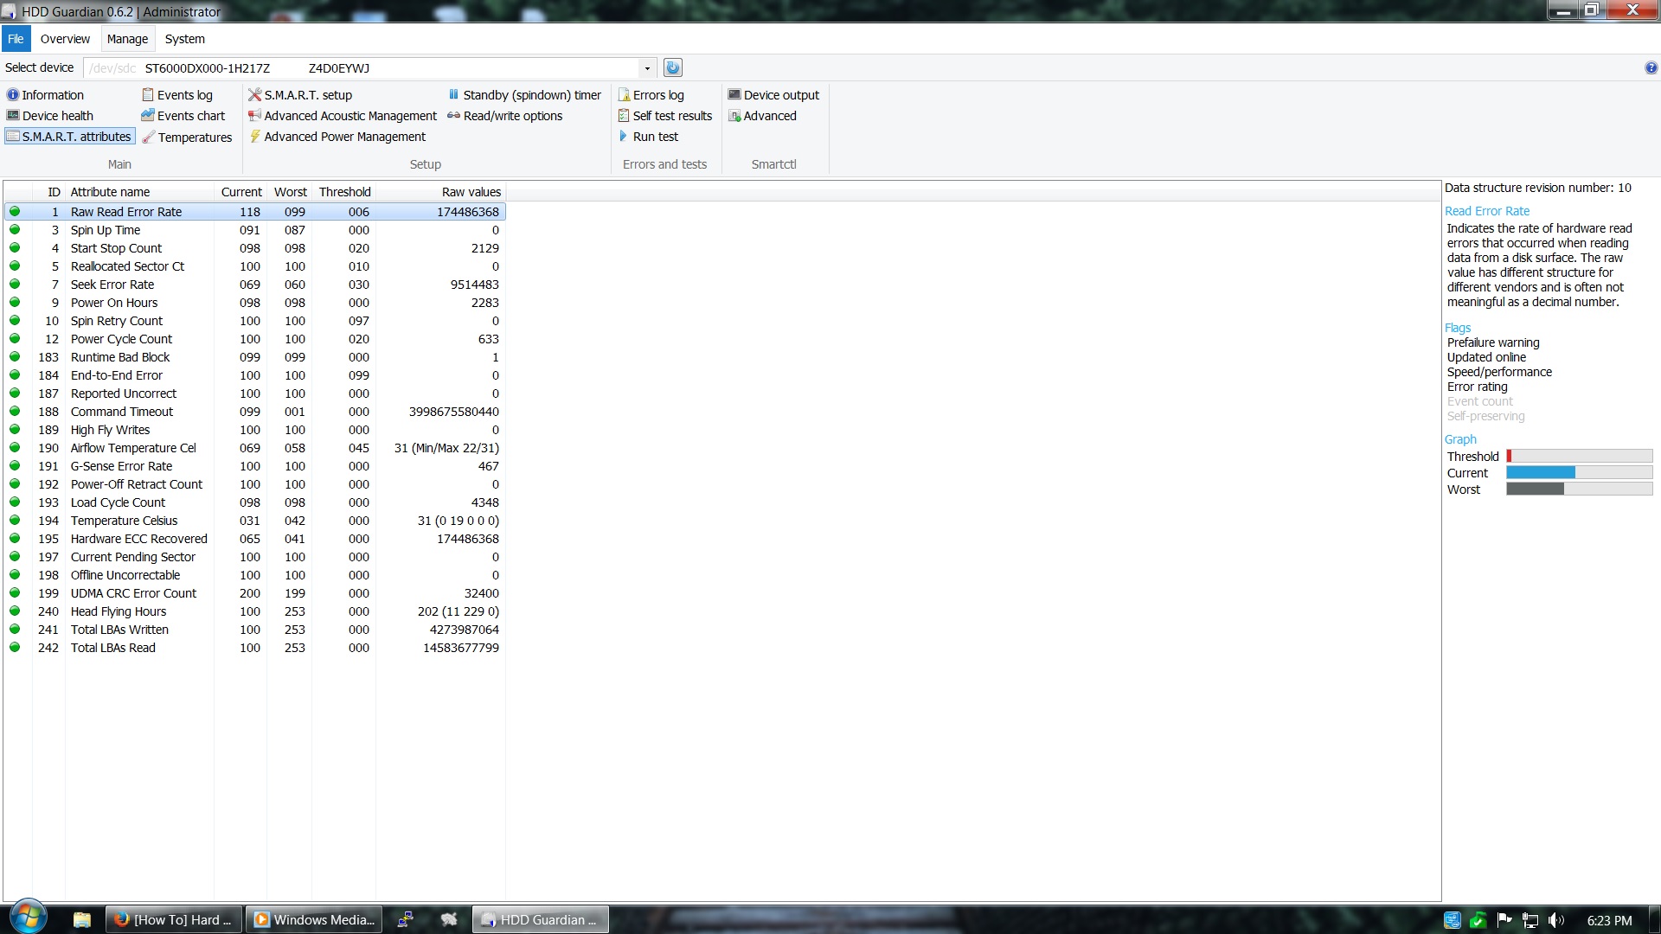This screenshot has height=934, width=1661.
Task: Open Firefox taskbar window How To Hard
Action: pos(173,919)
